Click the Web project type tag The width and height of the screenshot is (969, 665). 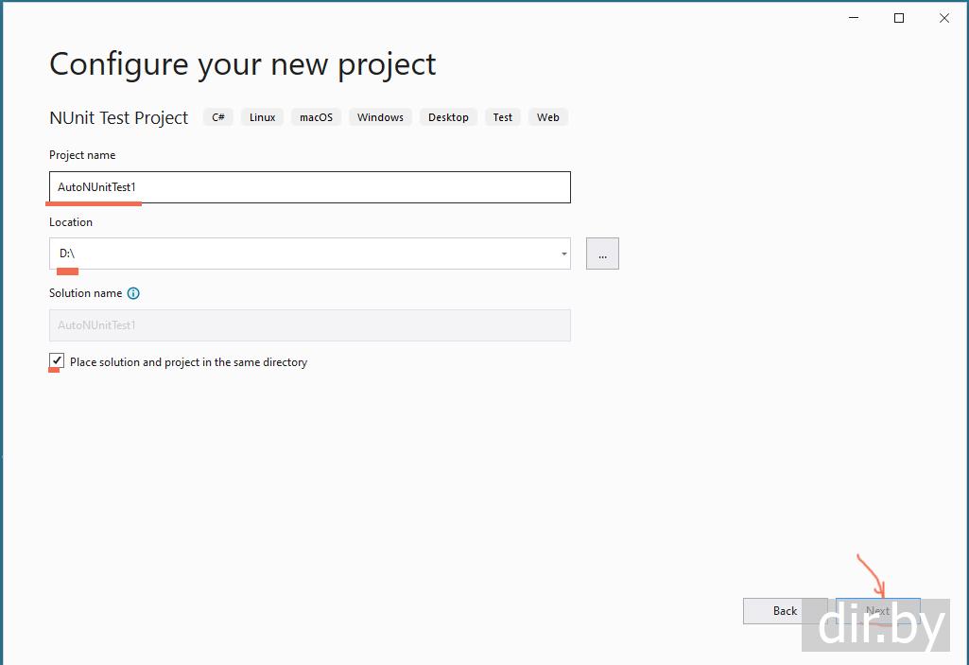[547, 117]
